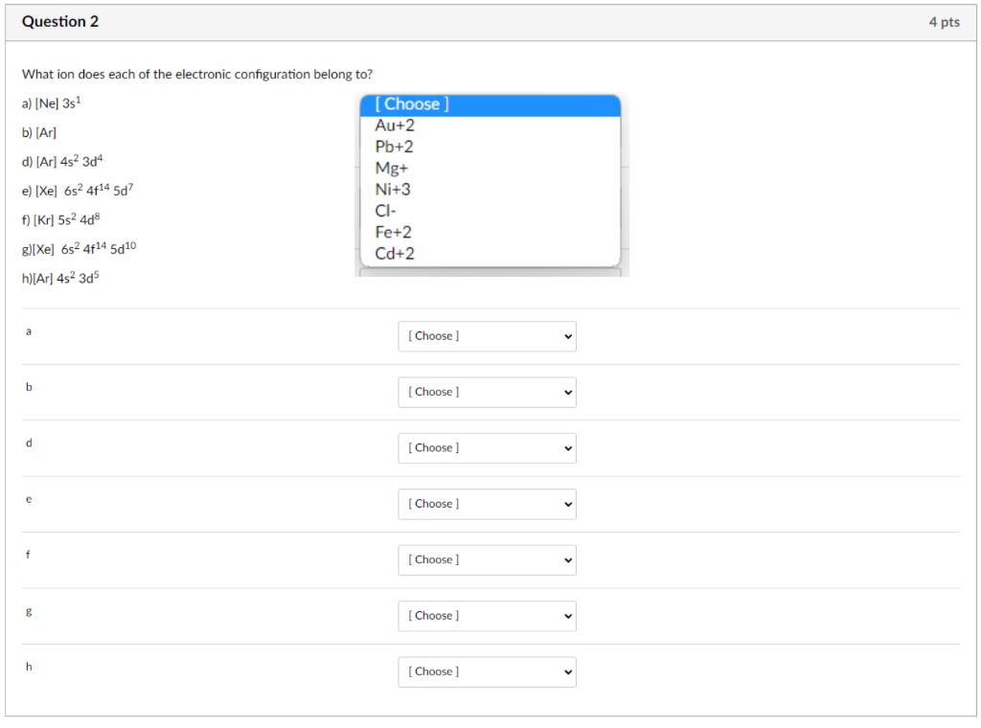Click configuration e) [Xe] 6s2 4f14 5d7
This screenshot has width=981, height=728.
78,190
